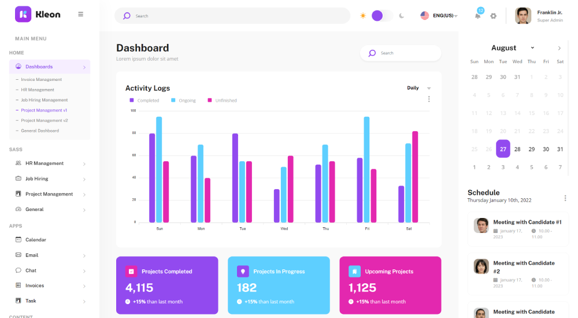578x318 pixels.
Task: Open the Activity Logs three-dot options
Action: click(429, 99)
